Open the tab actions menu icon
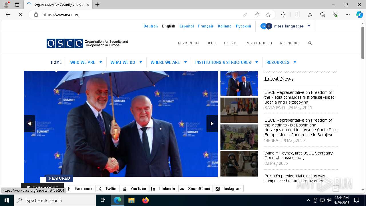Screen dimensions: 366x206 tap(17, 5)
